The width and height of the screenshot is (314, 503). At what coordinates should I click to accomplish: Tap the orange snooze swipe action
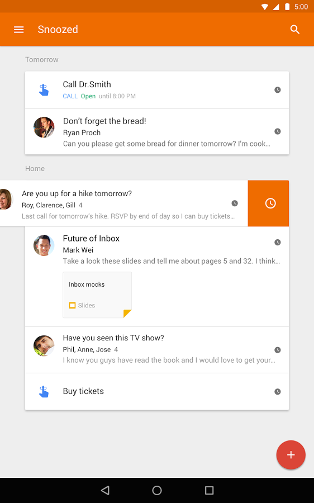click(268, 203)
